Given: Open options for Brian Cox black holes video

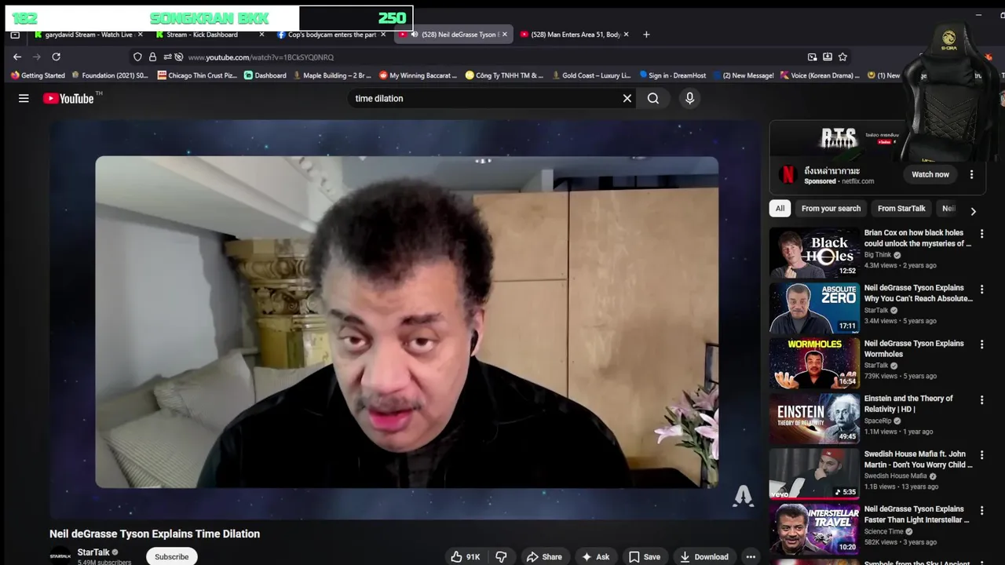Looking at the screenshot, I should click(x=981, y=233).
